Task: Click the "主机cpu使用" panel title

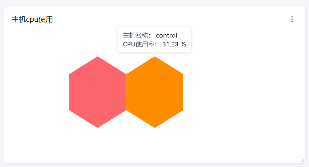Action: pyautogui.click(x=32, y=19)
